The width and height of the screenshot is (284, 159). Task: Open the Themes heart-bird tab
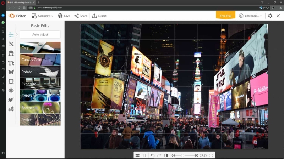pos(11,100)
